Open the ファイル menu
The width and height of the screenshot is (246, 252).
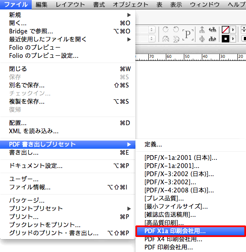click(x=16, y=4)
